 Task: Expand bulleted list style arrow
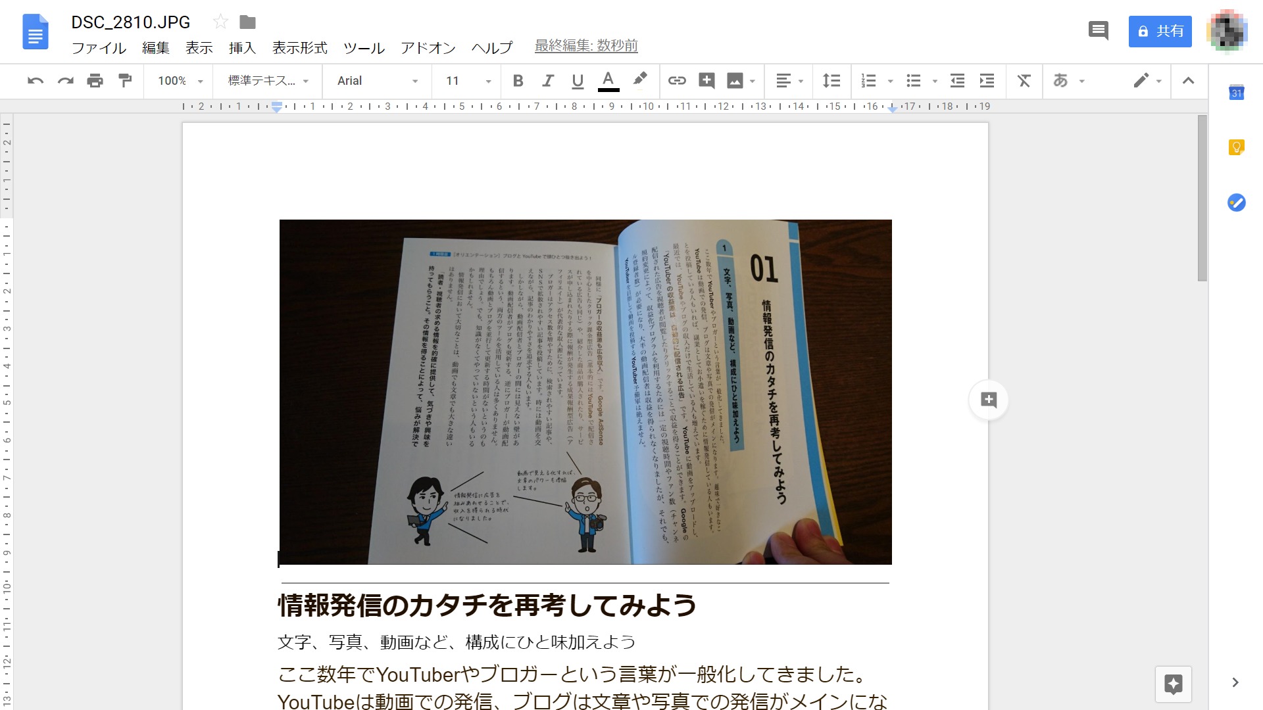(935, 81)
